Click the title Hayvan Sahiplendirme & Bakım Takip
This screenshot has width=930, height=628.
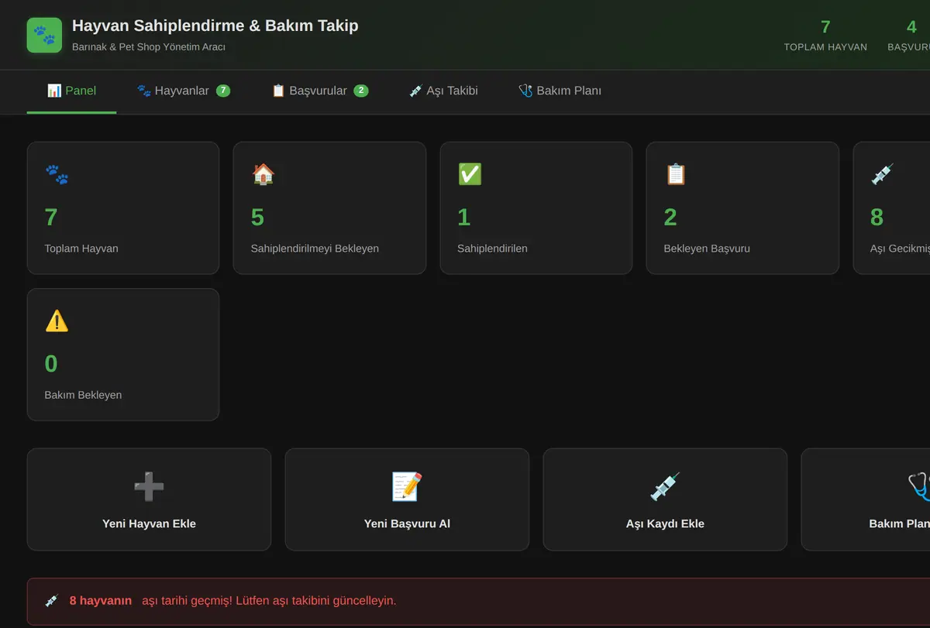(215, 26)
